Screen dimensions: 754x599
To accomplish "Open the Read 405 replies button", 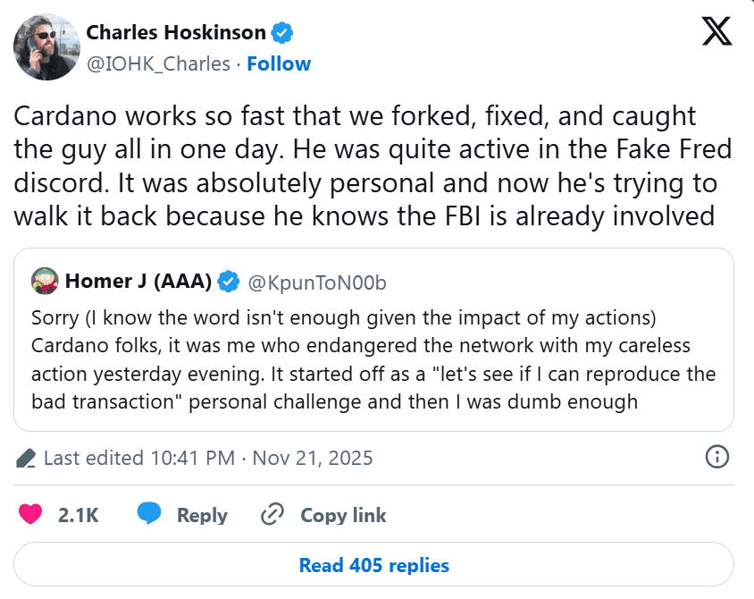I will click(373, 565).
